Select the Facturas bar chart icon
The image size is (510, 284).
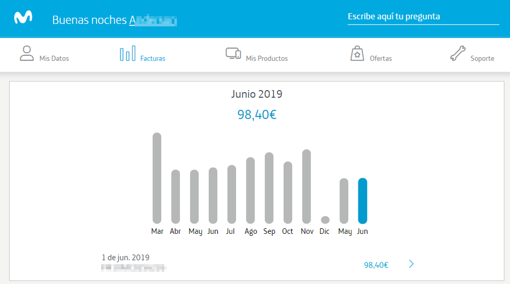tap(128, 53)
